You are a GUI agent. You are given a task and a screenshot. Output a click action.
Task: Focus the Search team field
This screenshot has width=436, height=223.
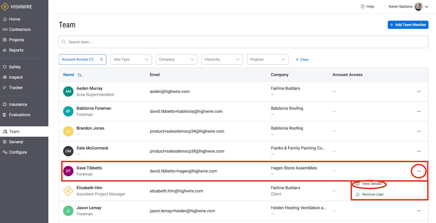(243, 42)
